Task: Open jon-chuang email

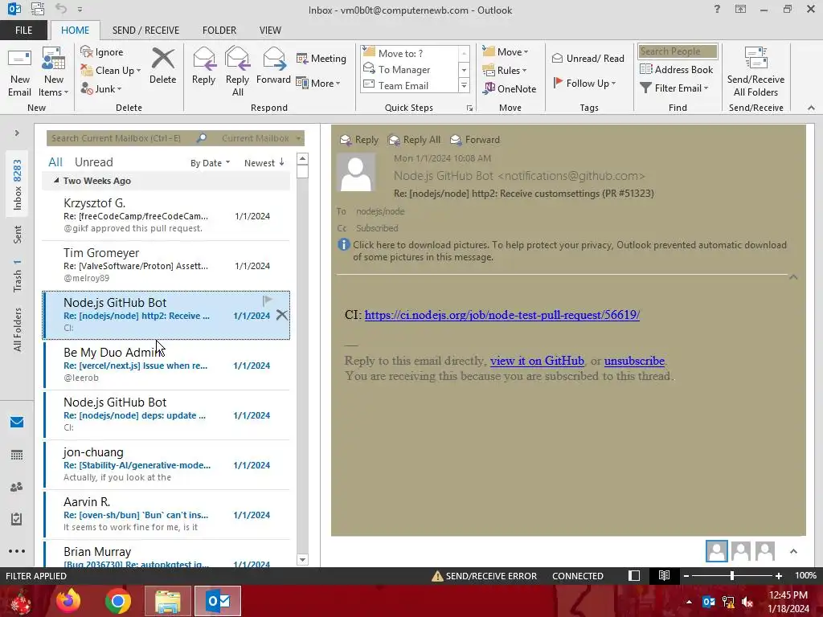Action: [166, 464]
